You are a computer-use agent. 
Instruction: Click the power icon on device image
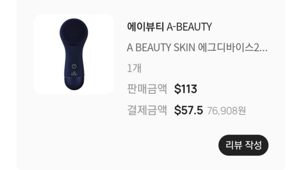coord(74,66)
